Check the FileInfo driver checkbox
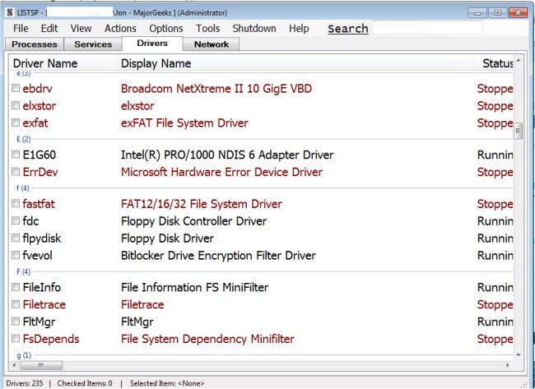 [16, 287]
